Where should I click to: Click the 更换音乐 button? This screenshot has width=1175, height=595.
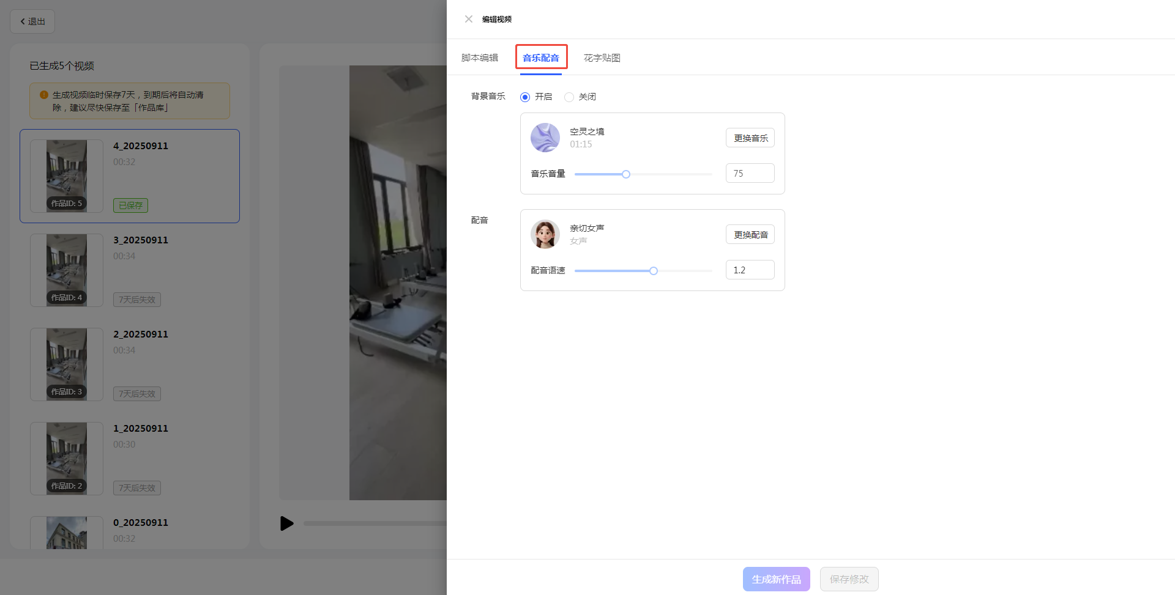750,138
